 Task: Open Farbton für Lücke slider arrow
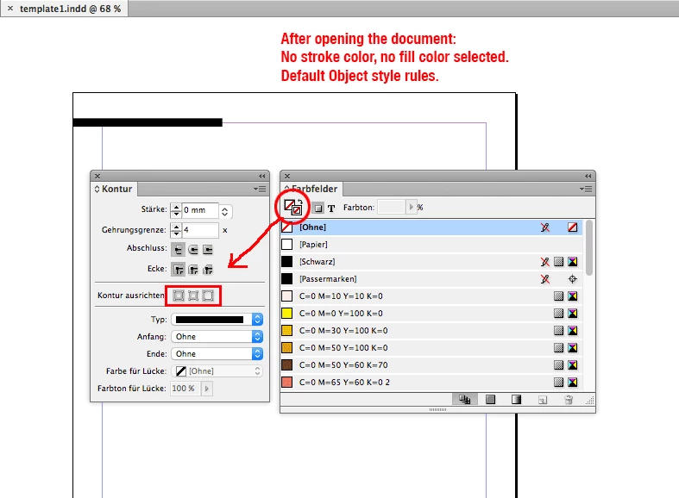[207, 389]
